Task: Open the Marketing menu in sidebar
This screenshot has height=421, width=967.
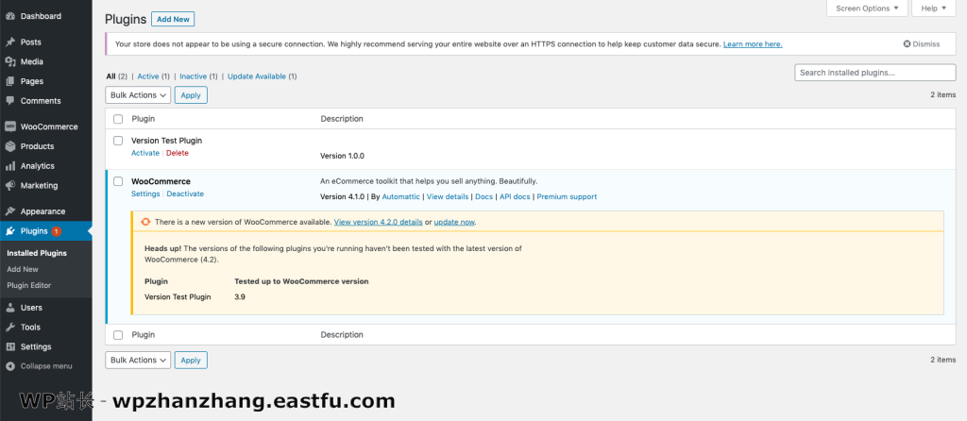Action: 46,186
